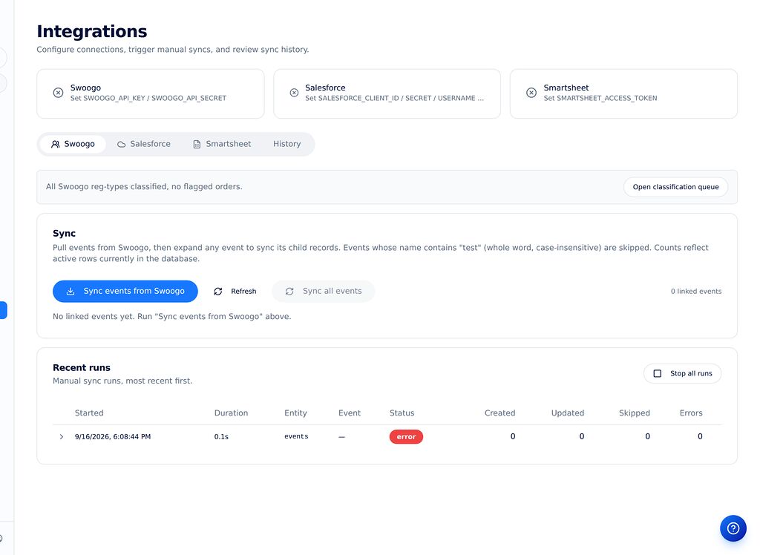The width and height of the screenshot is (760, 555).
Task: Click Stop all runs button
Action: coord(683,374)
